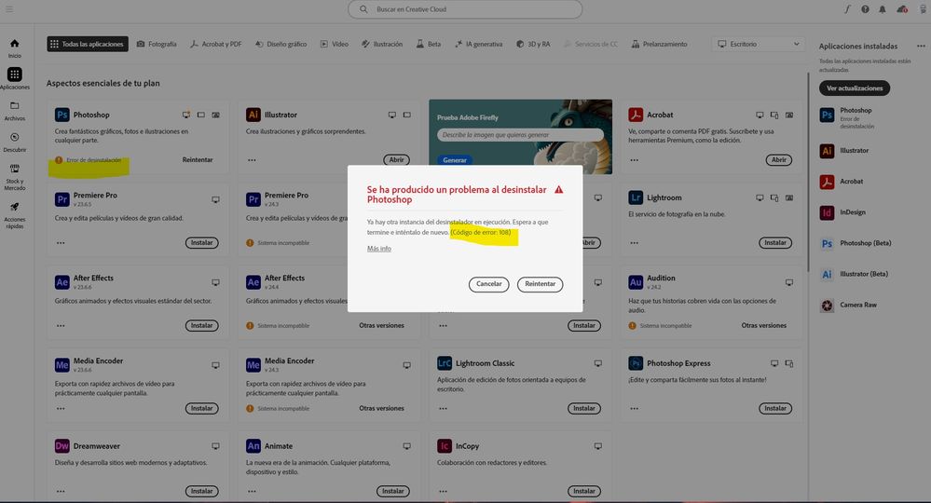Select the Todas las aplicaciones tab
Screen dimensions: 931x503
[x=88, y=44]
